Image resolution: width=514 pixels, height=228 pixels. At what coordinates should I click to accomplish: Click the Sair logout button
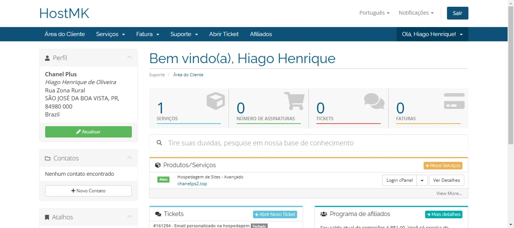coord(458,13)
